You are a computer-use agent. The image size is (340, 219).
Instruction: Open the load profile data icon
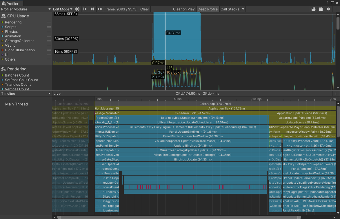pos(313,9)
